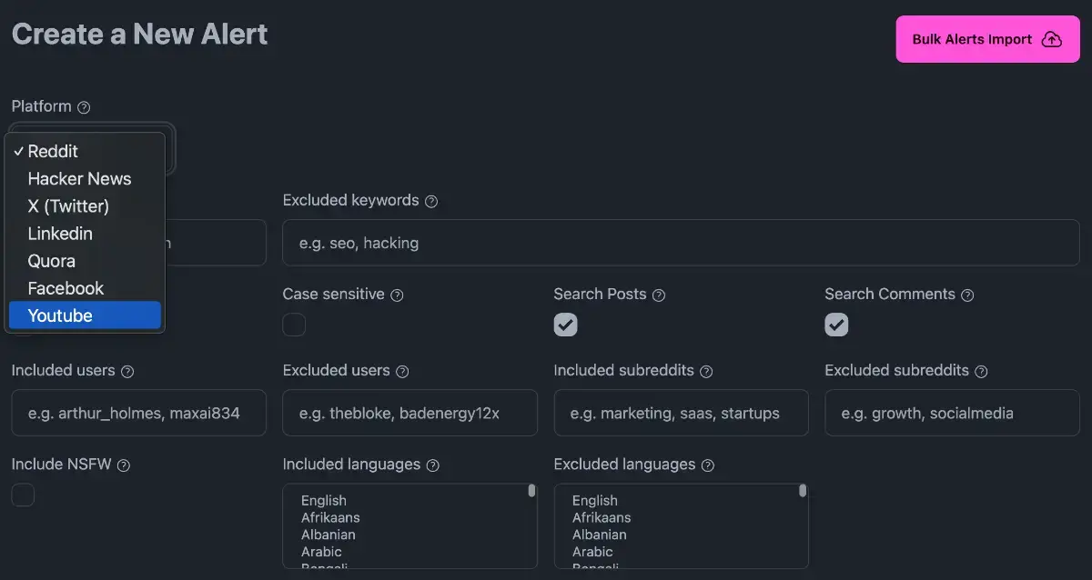The width and height of the screenshot is (1092, 580).
Task: Click the Search Posts help icon
Action: tap(659, 295)
